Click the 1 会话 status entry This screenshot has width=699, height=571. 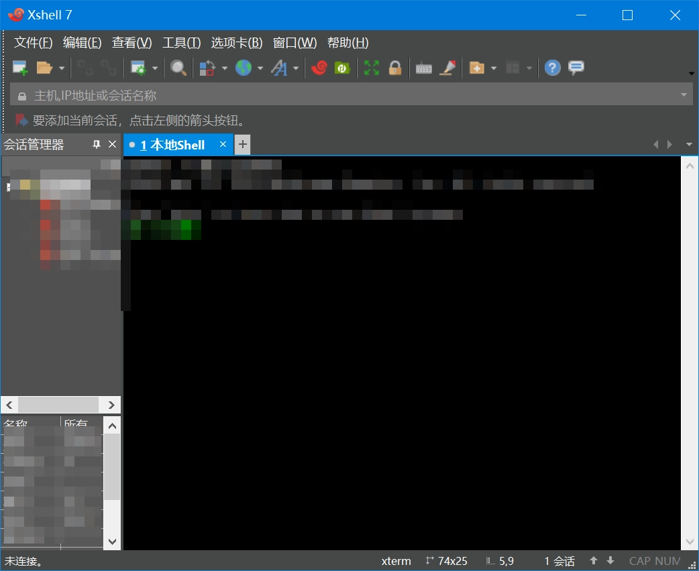click(x=559, y=561)
